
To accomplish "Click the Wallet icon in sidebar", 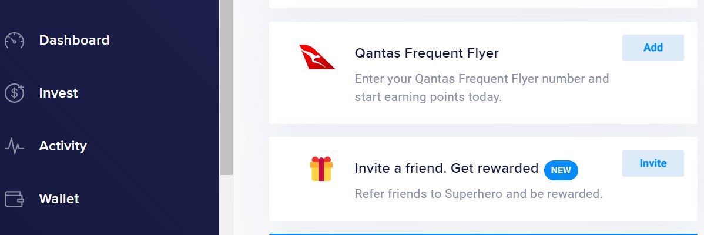I will point(14,199).
